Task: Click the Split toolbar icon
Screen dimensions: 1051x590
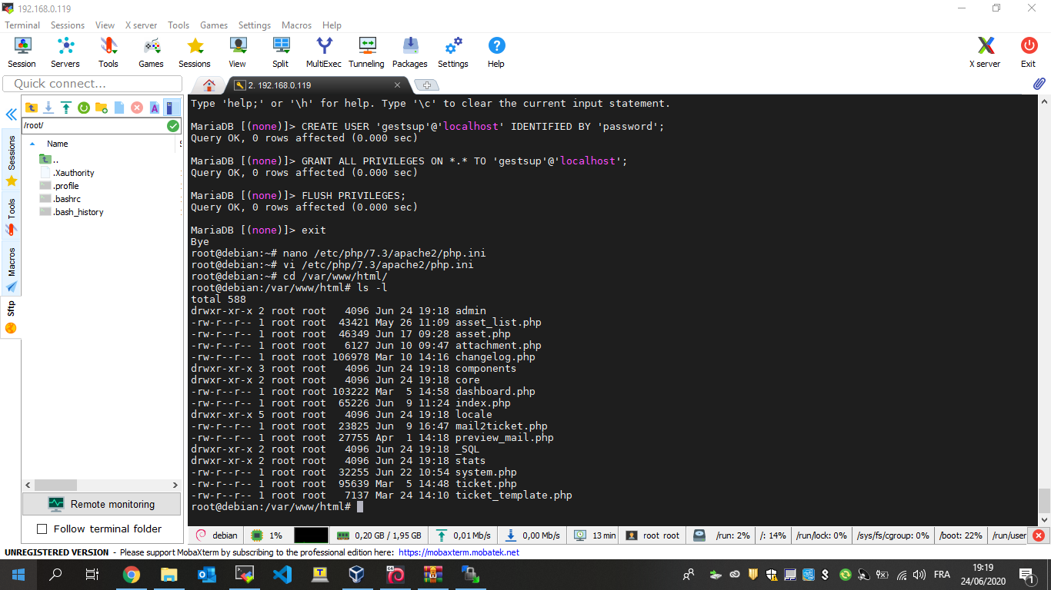Action: [x=281, y=52]
